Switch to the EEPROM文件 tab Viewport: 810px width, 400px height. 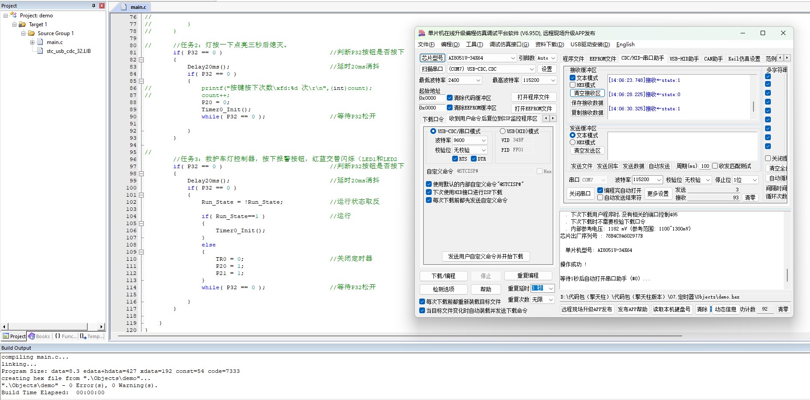603,59
